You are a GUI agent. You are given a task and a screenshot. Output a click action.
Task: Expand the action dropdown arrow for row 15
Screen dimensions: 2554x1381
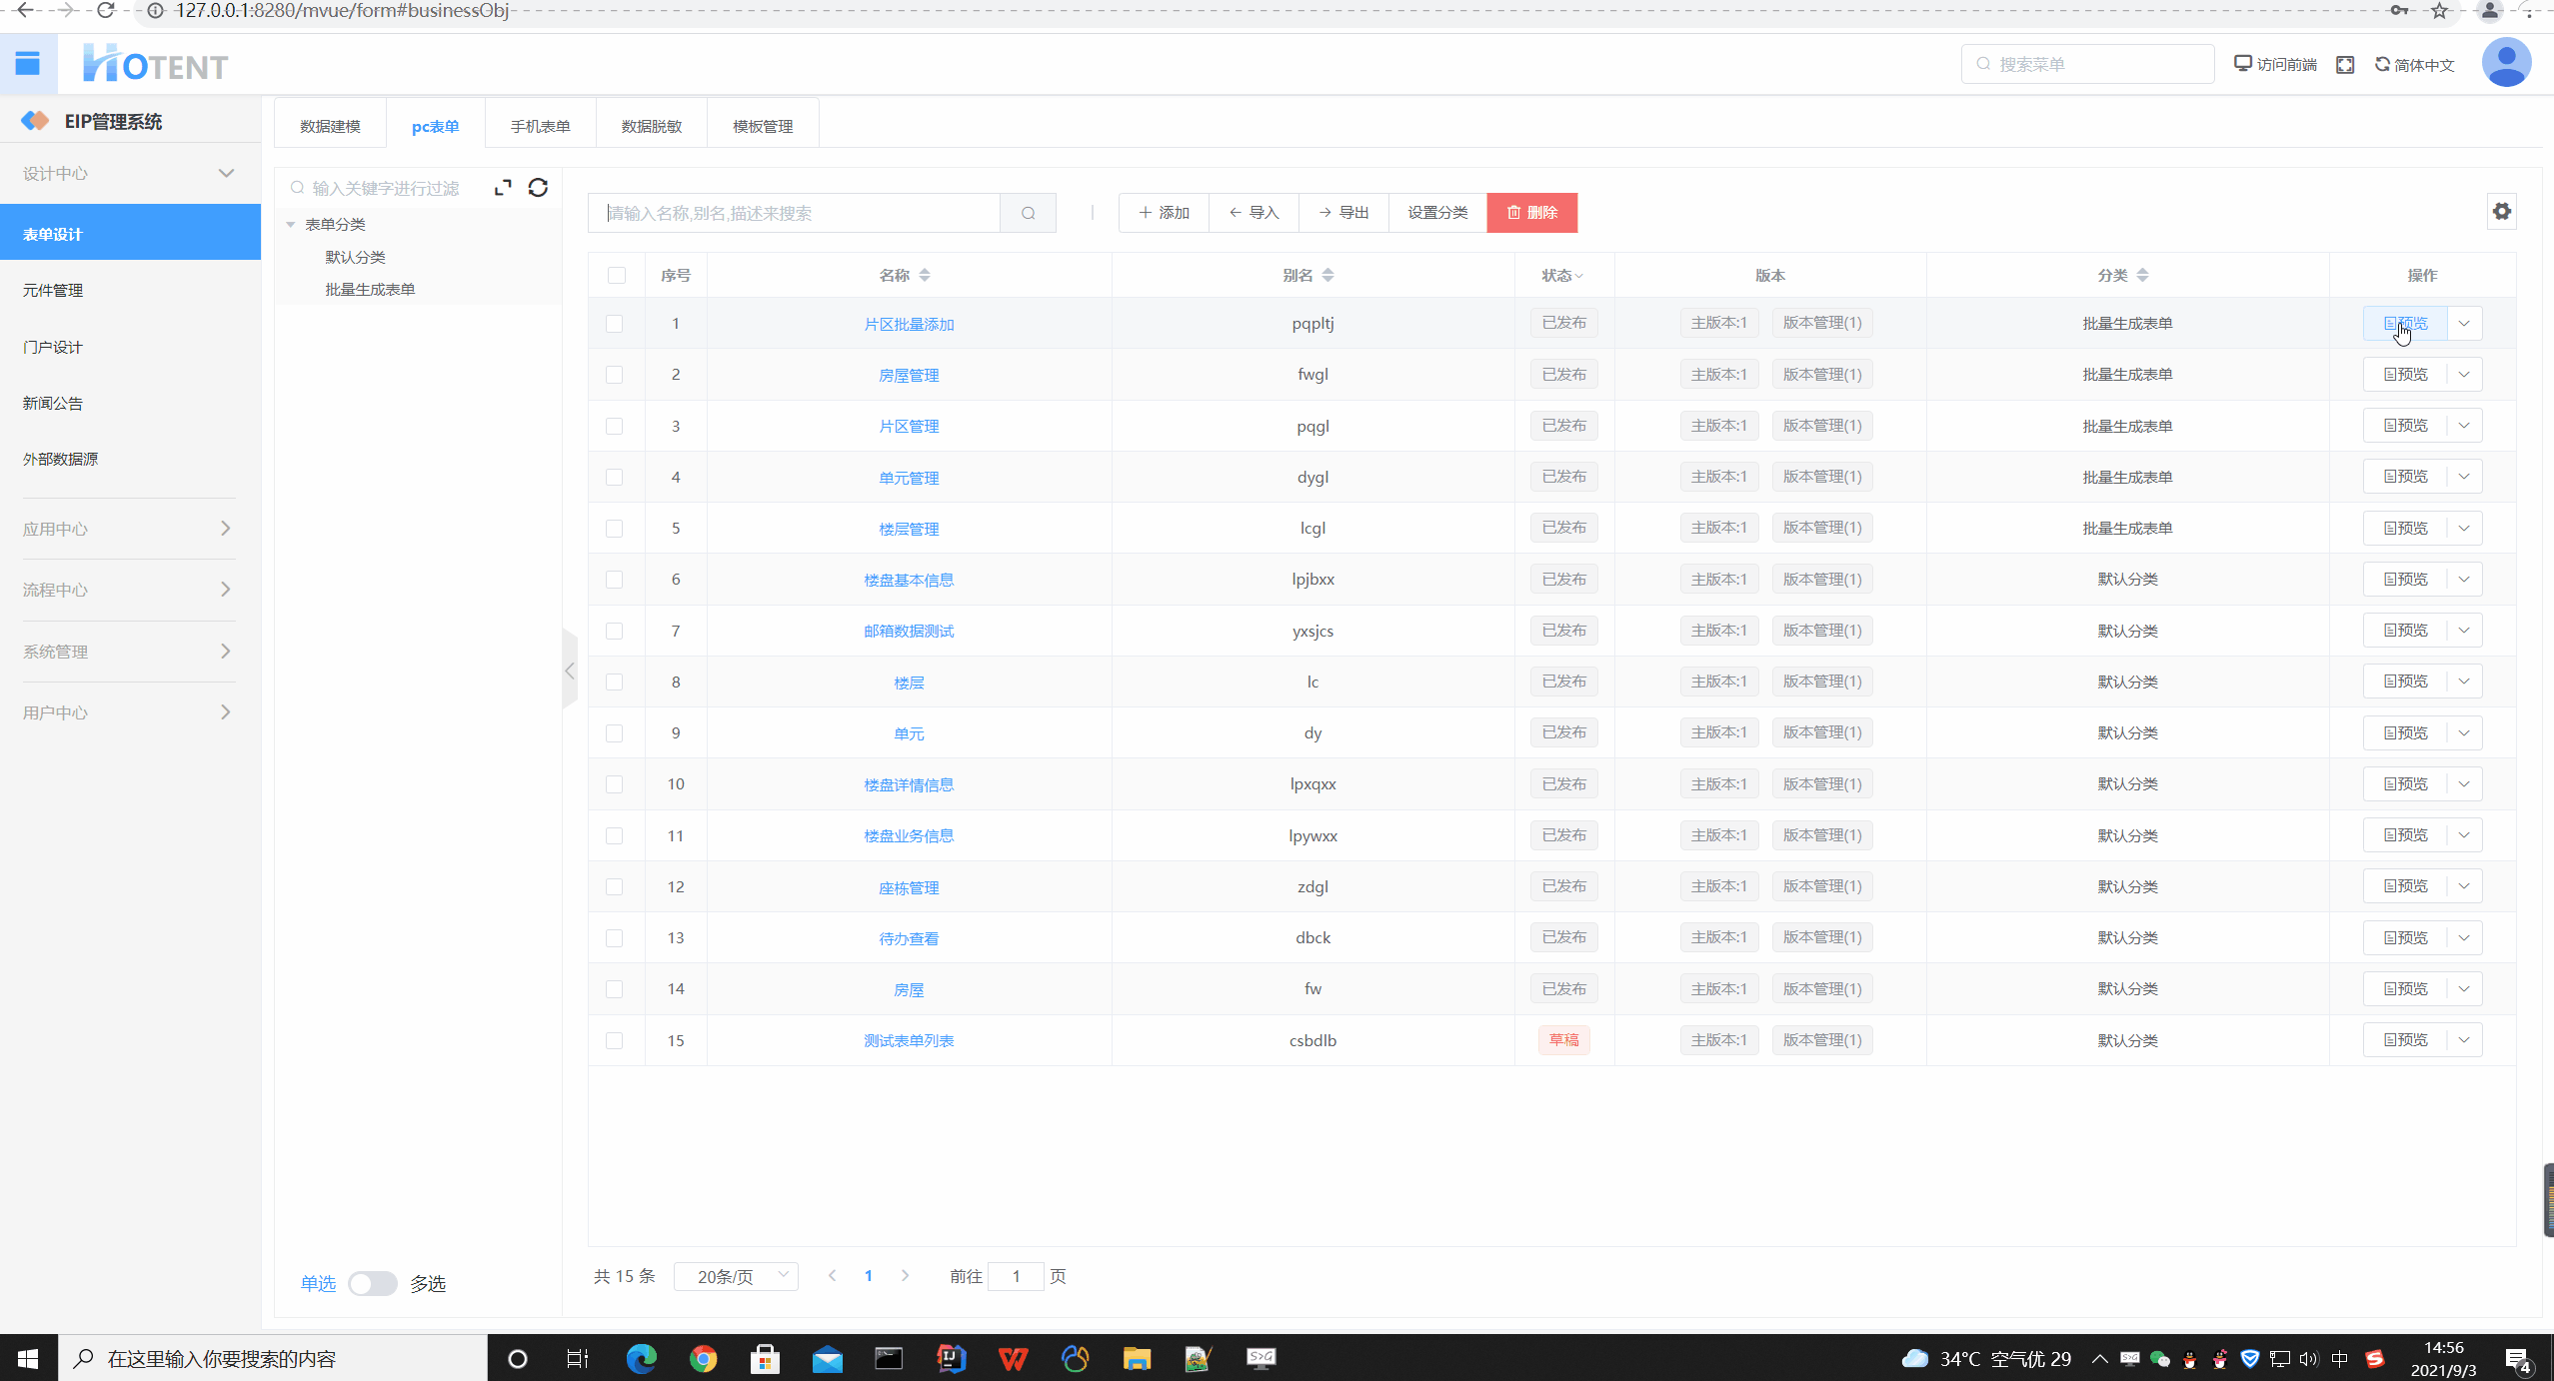(2464, 1040)
